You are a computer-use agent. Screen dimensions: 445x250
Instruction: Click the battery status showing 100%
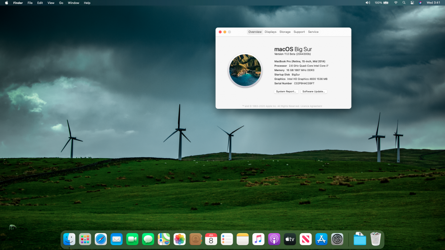pyautogui.click(x=381, y=3)
